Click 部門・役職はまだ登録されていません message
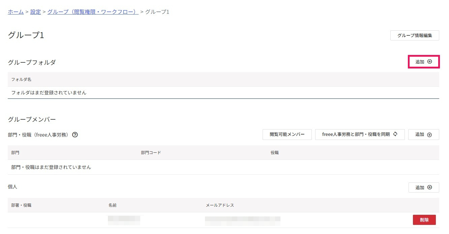The image size is (449, 234). [51, 167]
